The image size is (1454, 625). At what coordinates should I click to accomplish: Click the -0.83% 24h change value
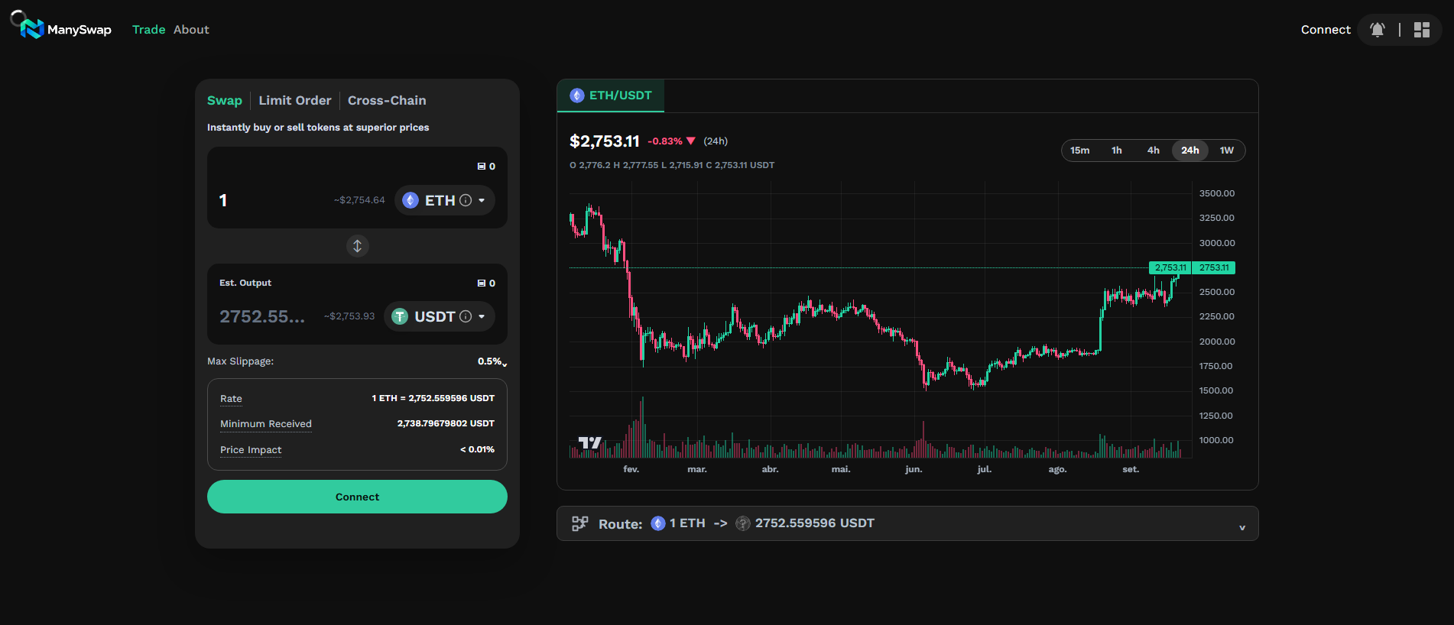(x=665, y=141)
